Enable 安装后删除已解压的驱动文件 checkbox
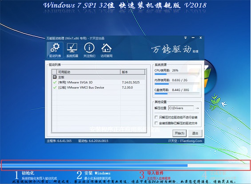This screenshot has height=184, width=251. 156,123
